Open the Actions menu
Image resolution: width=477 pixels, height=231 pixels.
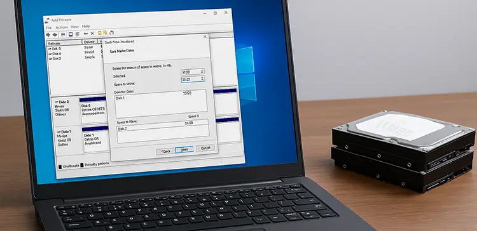pos(62,27)
